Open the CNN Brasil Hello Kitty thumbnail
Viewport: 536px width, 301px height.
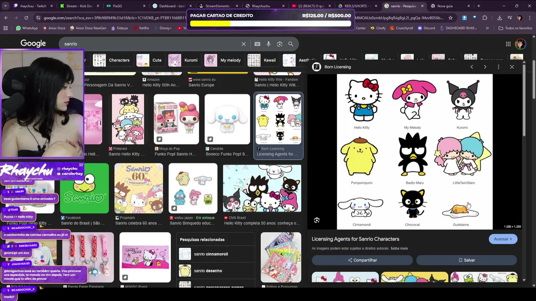point(262,189)
